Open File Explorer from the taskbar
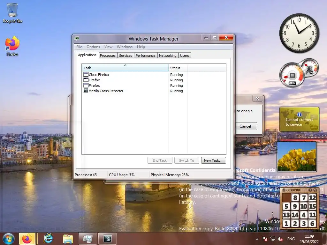The width and height of the screenshot is (327, 245). tap(68, 239)
